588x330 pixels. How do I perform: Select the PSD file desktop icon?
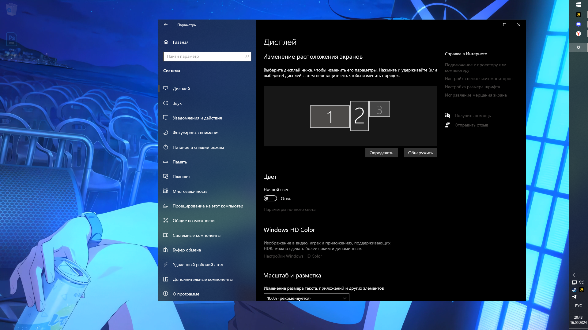(x=12, y=45)
